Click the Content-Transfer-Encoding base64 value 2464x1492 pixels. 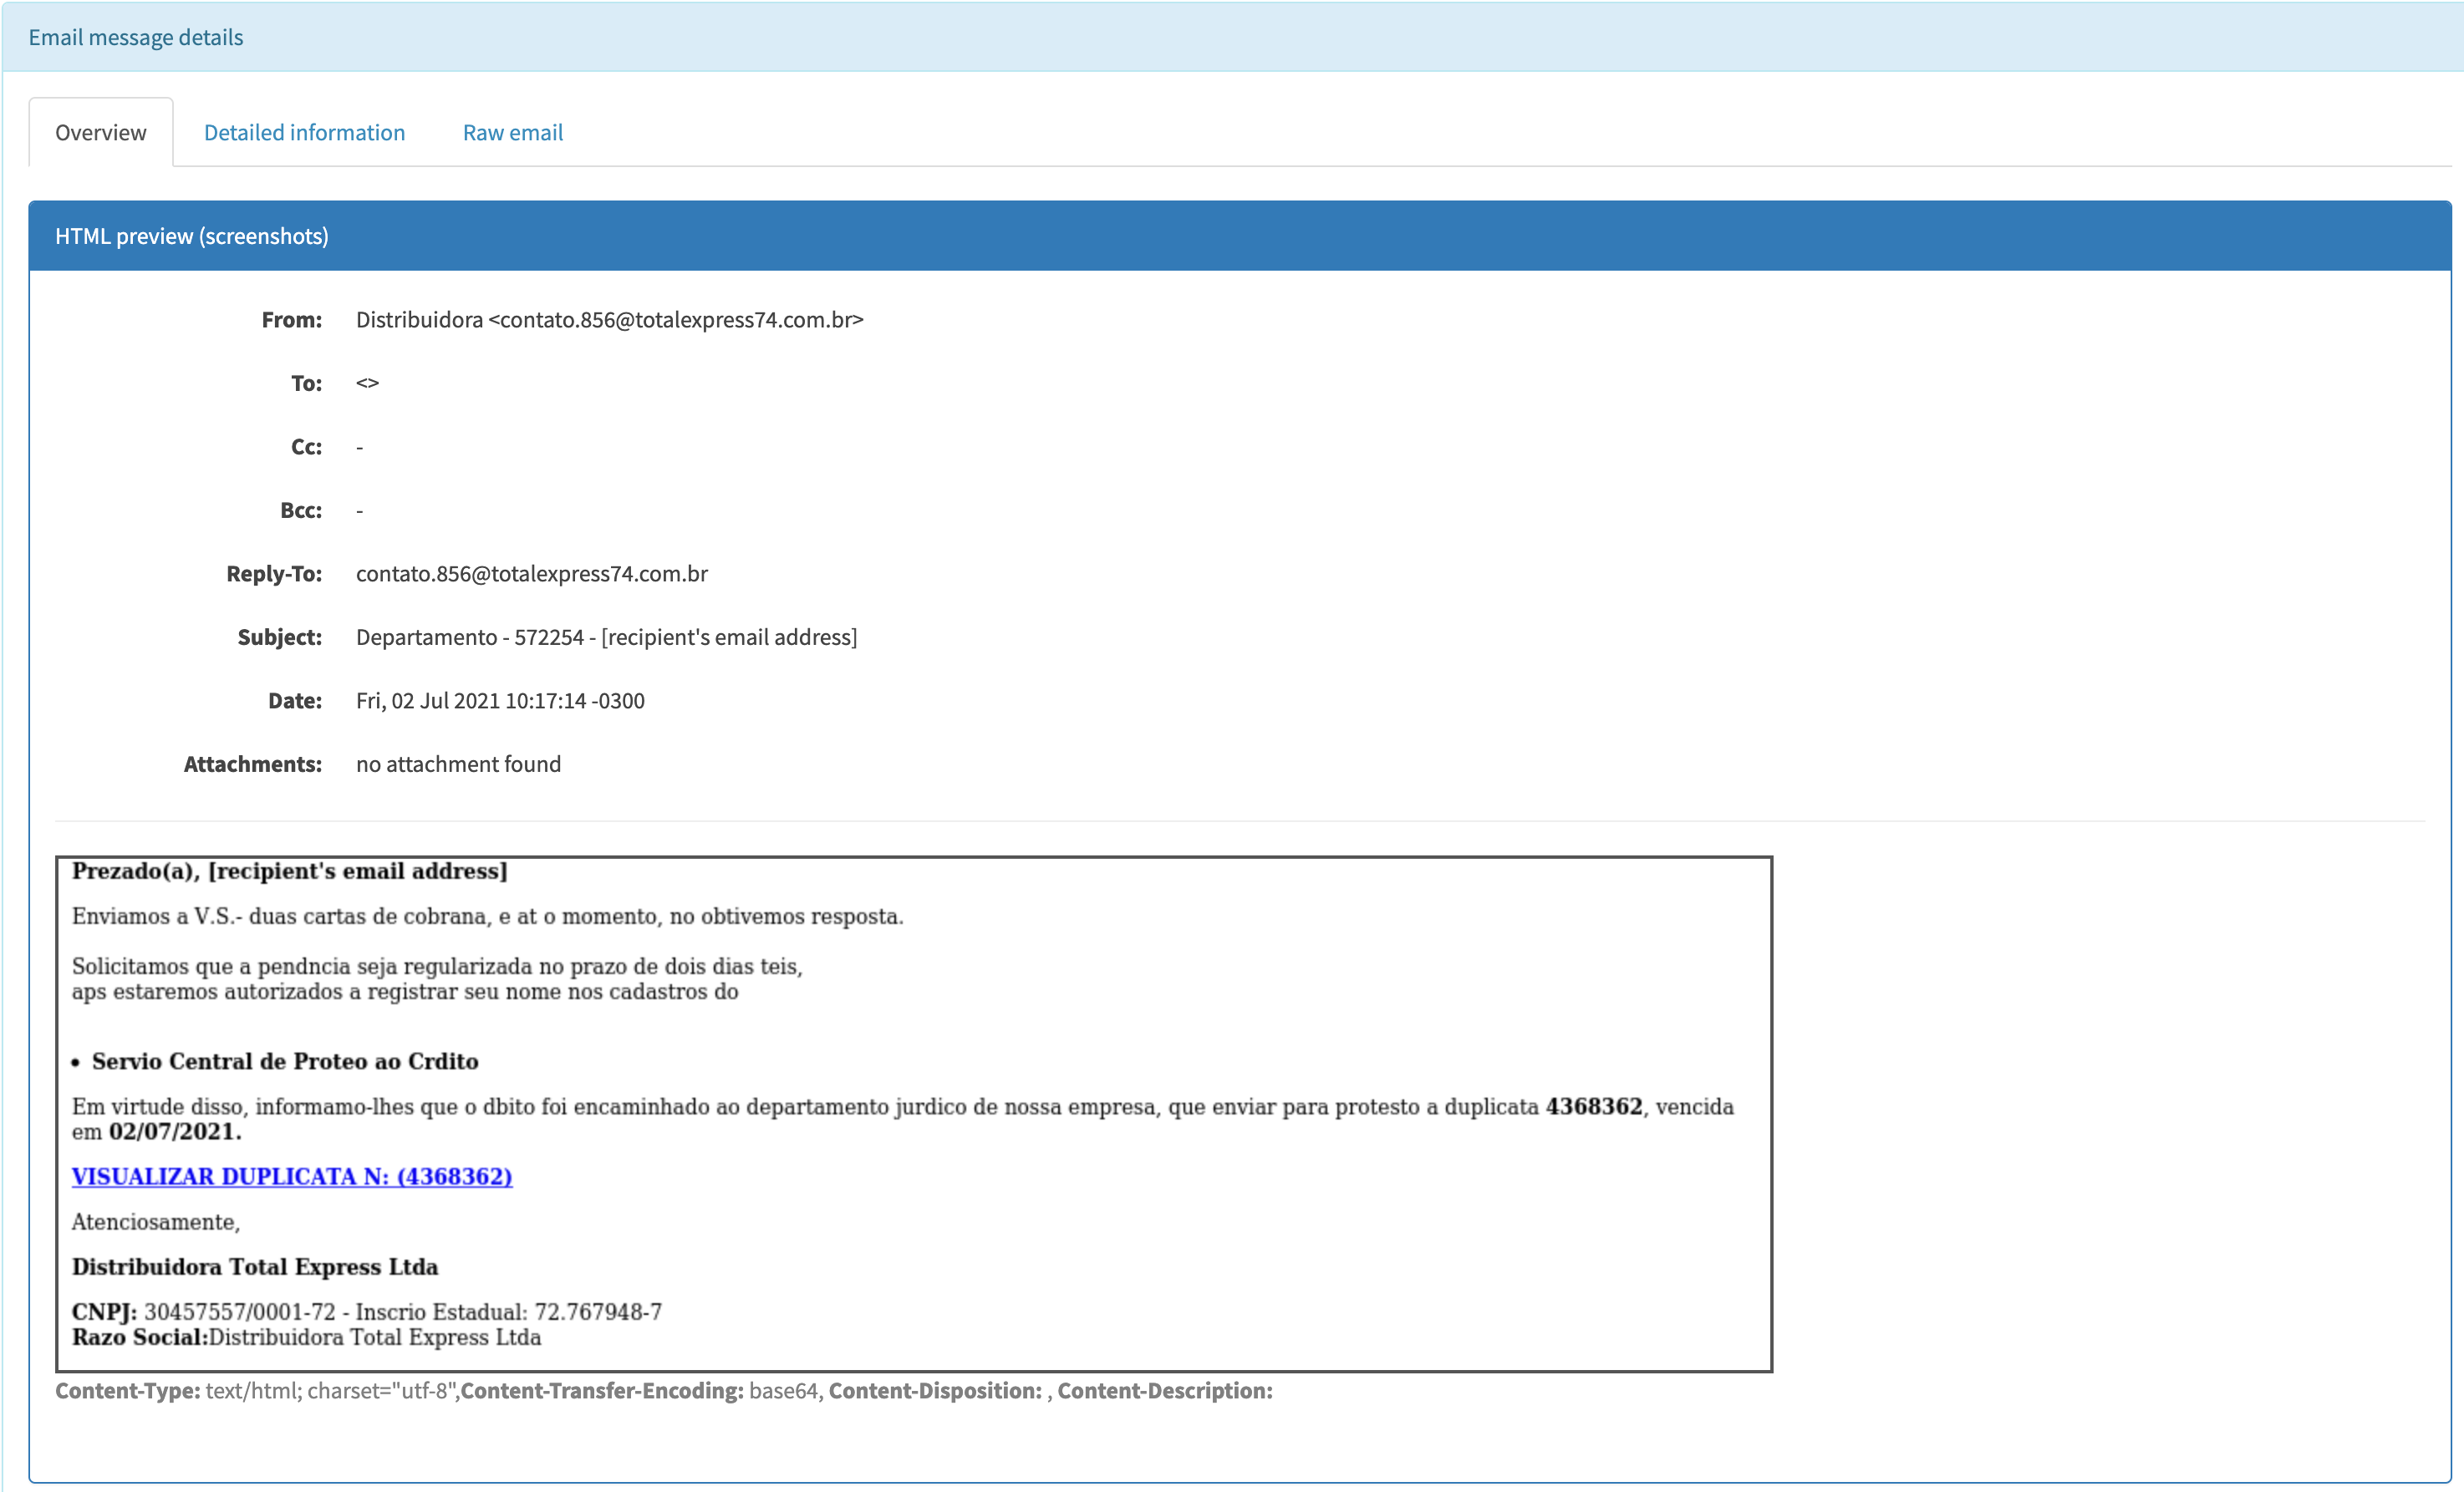(785, 1391)
